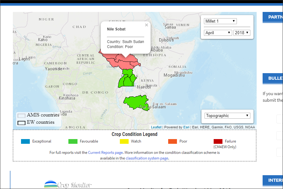Open the Millet 1 crop dropdown
Image resolution: width=283 pixels, height=189 pixels.
point(220,21)
